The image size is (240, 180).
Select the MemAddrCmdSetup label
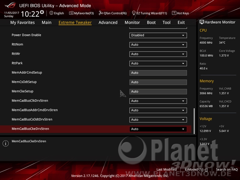[x=27, y=73]
